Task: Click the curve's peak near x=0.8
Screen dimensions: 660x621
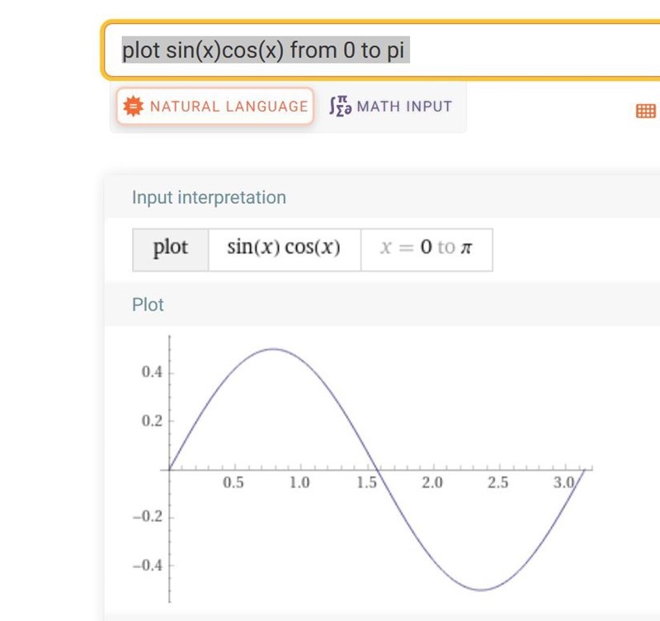Action: pyautogui.click(x=273, y=348)
